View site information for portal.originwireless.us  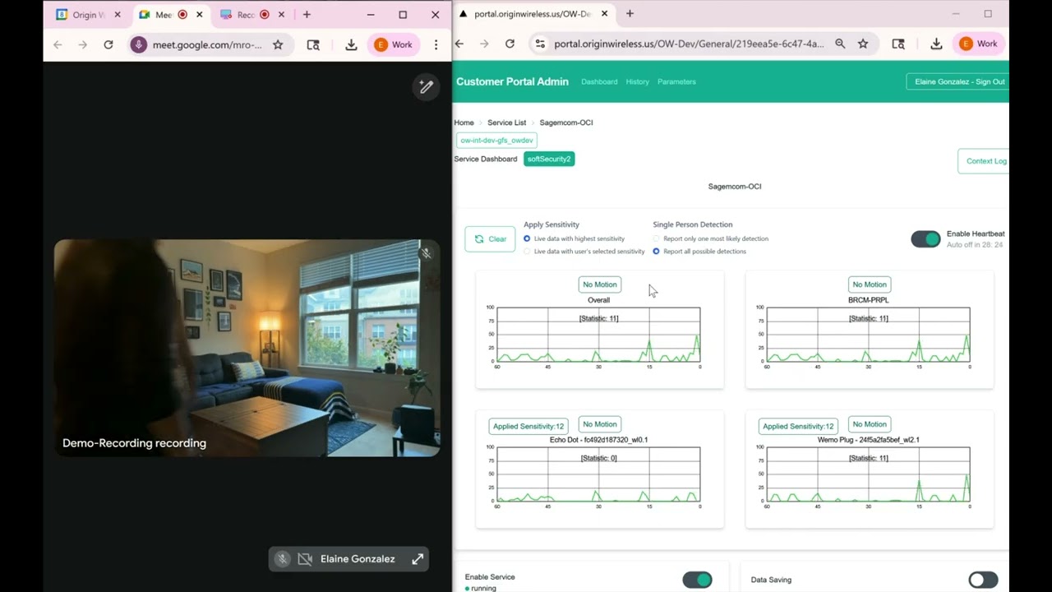click(x=540, y=44)
